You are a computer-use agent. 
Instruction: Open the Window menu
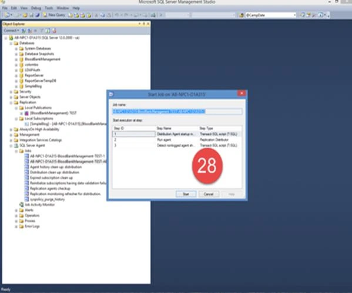coord(63,8)
